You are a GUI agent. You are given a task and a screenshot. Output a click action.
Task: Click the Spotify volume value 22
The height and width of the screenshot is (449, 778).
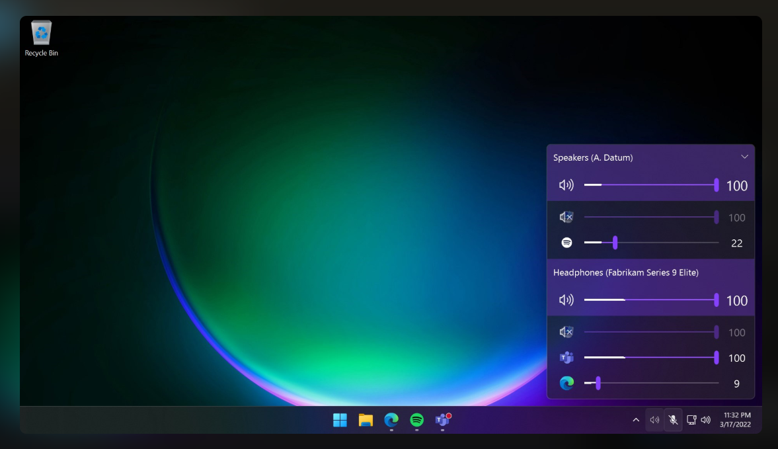pyautogui.click(x=737, y=243)
